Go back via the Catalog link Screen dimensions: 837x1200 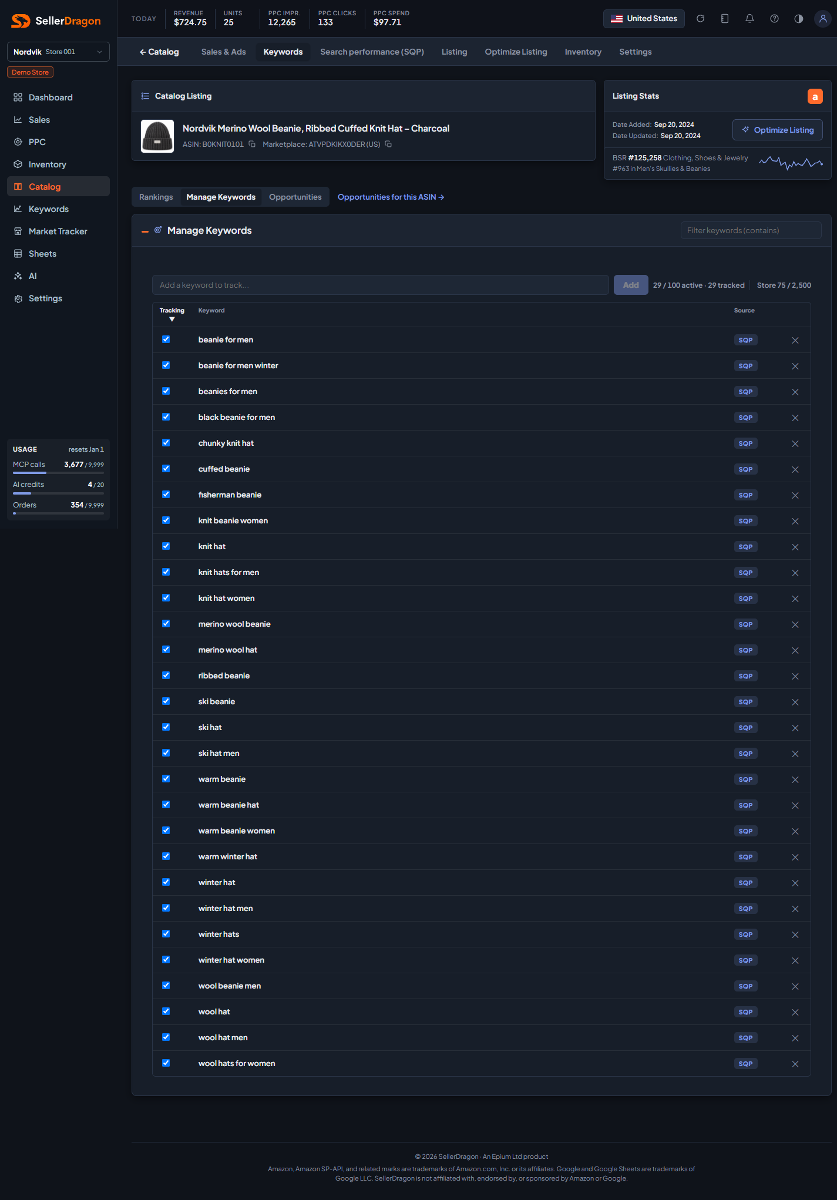click(159, 52)
